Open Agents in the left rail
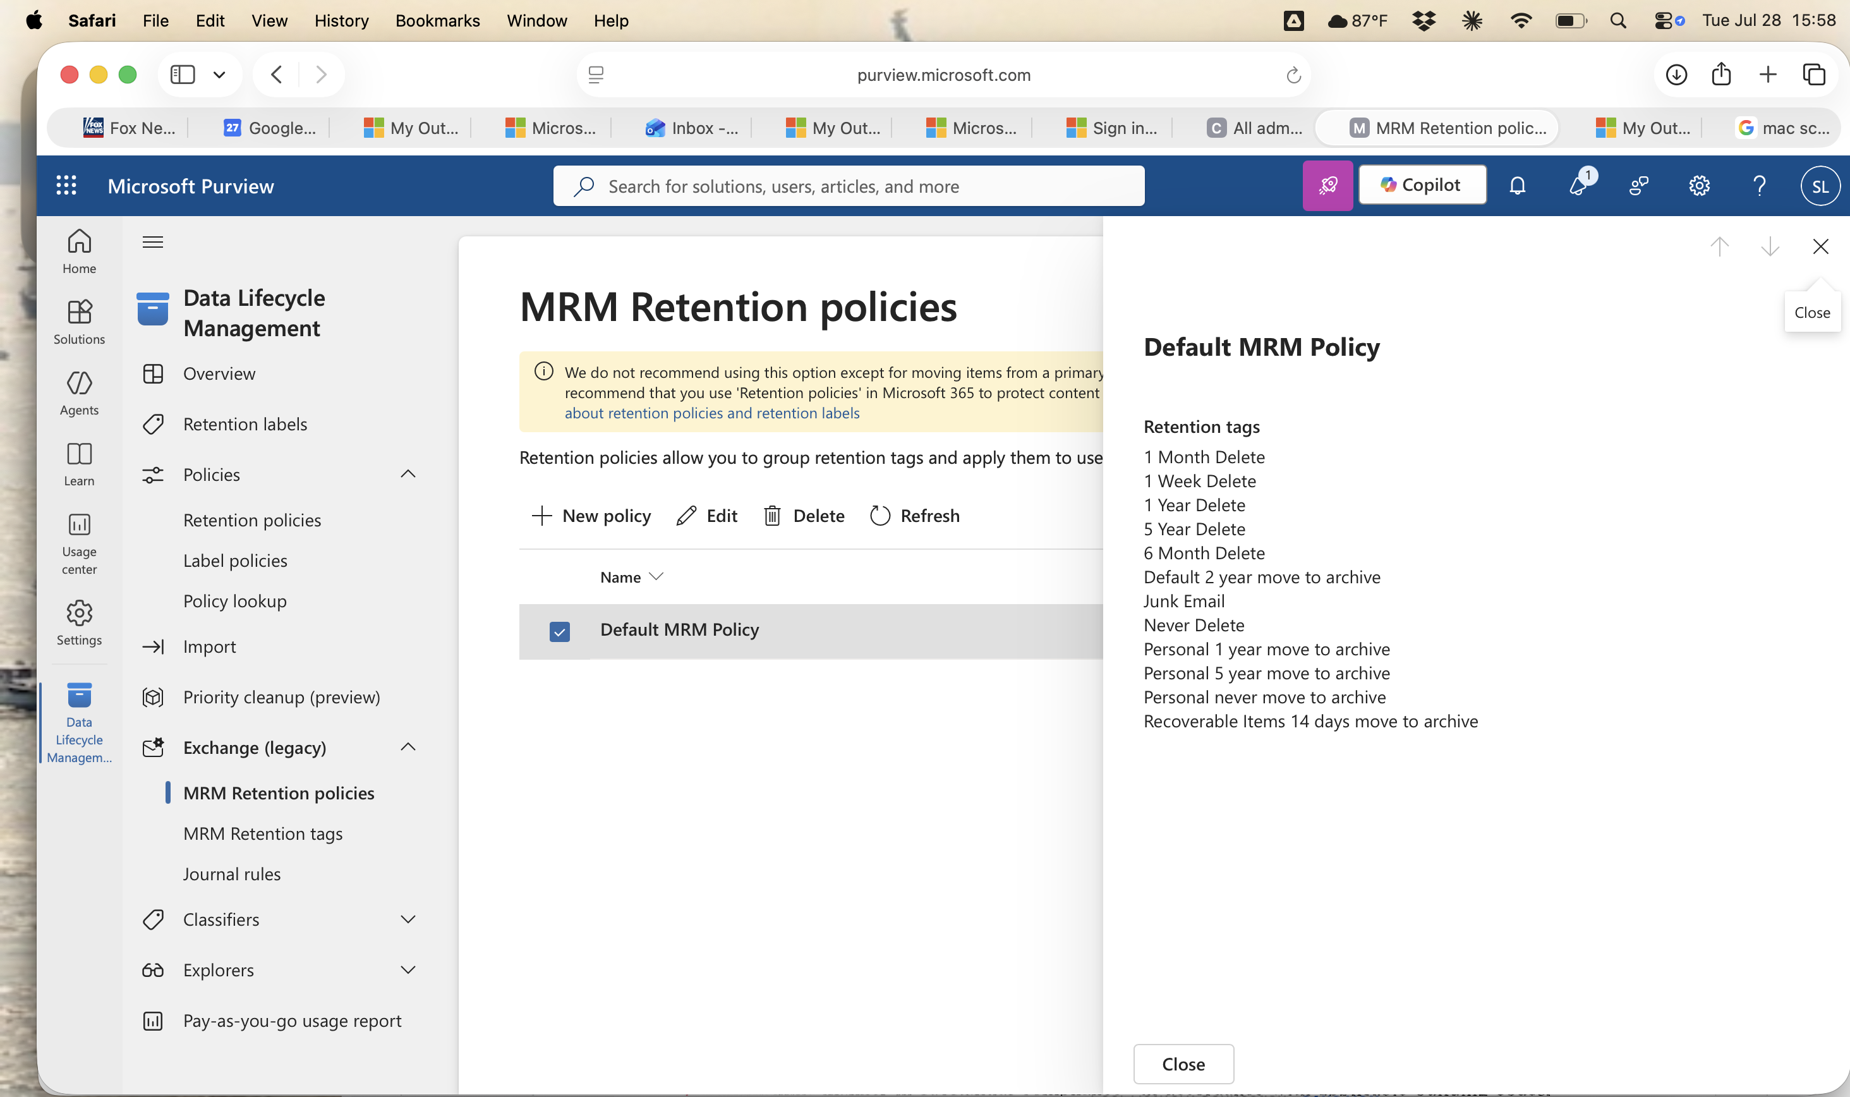1850x1097 pixels. [79, 393]
